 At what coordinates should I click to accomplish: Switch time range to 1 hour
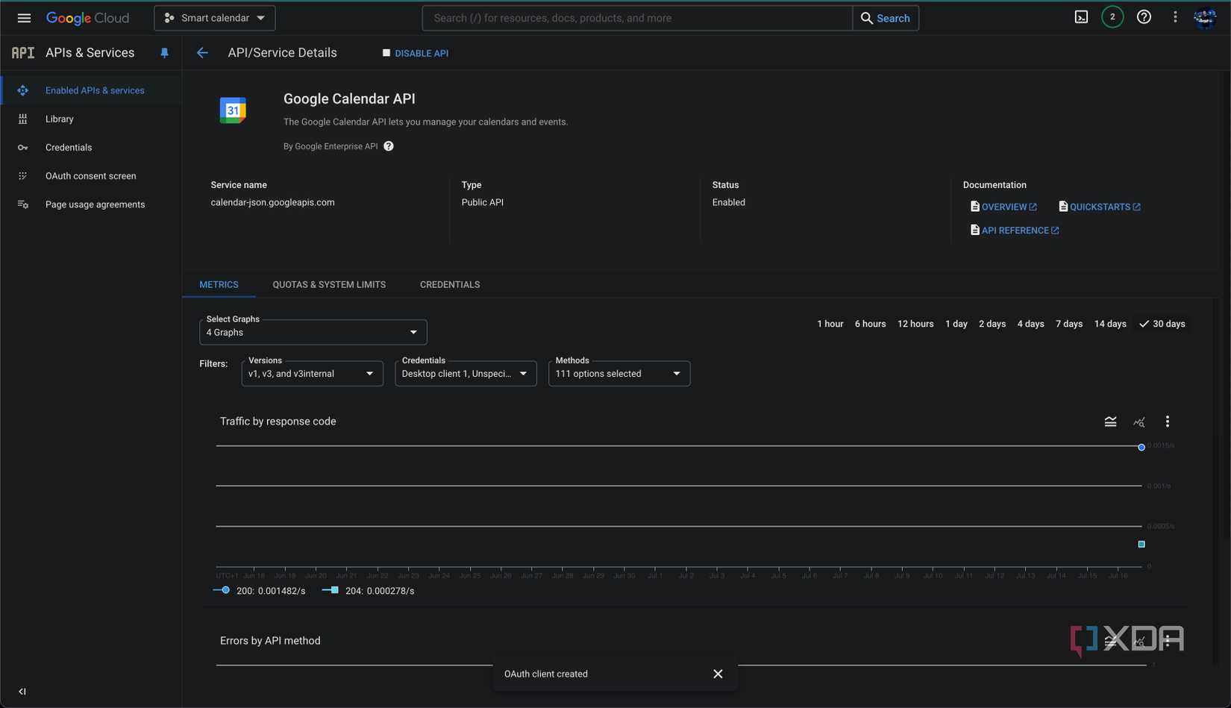[830, 324]
